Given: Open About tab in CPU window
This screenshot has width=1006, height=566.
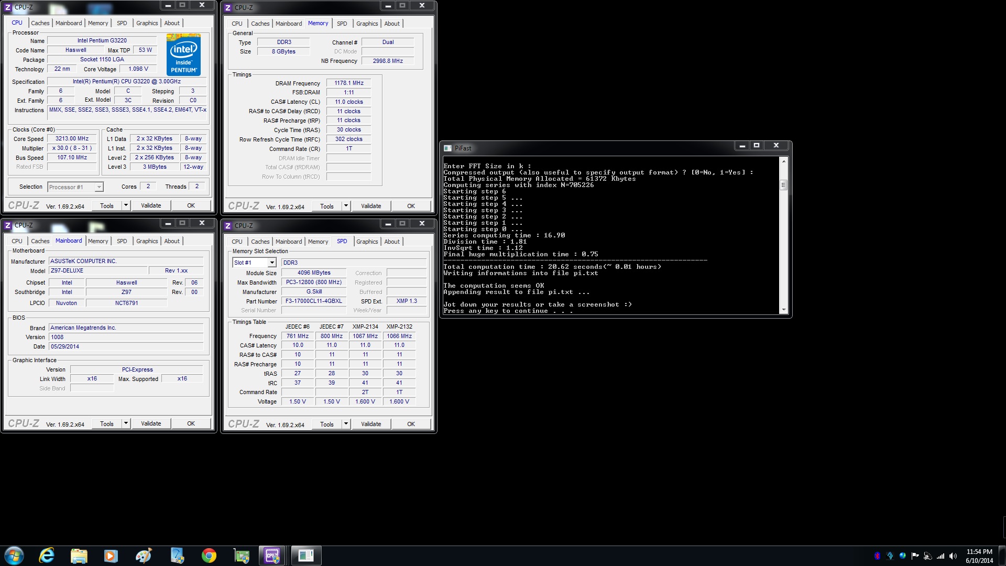Looking at the screenshot, I should (172, 23).
